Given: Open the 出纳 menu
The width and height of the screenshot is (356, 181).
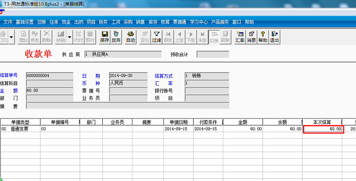Looking at the screenshot, I should [79, 22].
